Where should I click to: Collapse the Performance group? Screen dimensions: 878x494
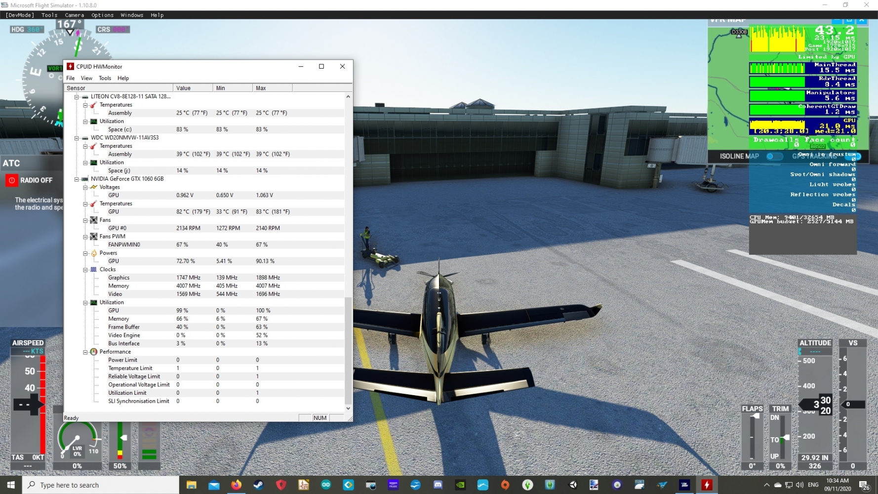pyautogui.click(x=85, y=352)
